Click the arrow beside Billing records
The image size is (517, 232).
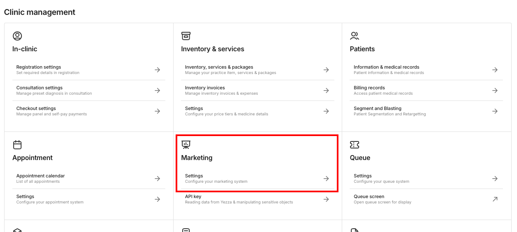point(495,91)
